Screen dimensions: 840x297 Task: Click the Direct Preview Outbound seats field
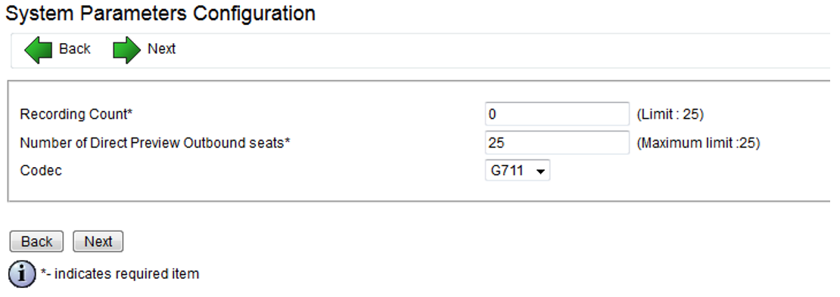tap(557, 143)
